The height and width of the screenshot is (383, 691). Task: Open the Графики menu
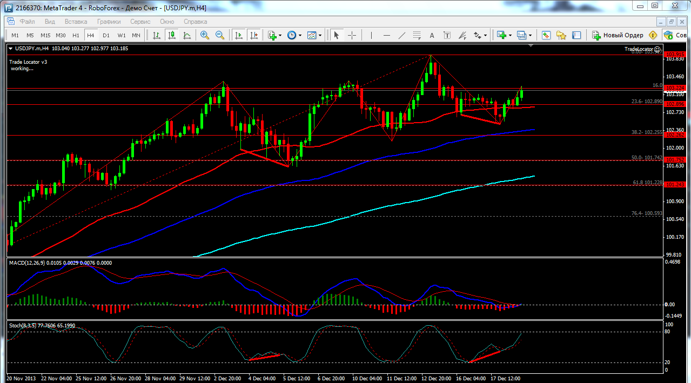point(109,22)
